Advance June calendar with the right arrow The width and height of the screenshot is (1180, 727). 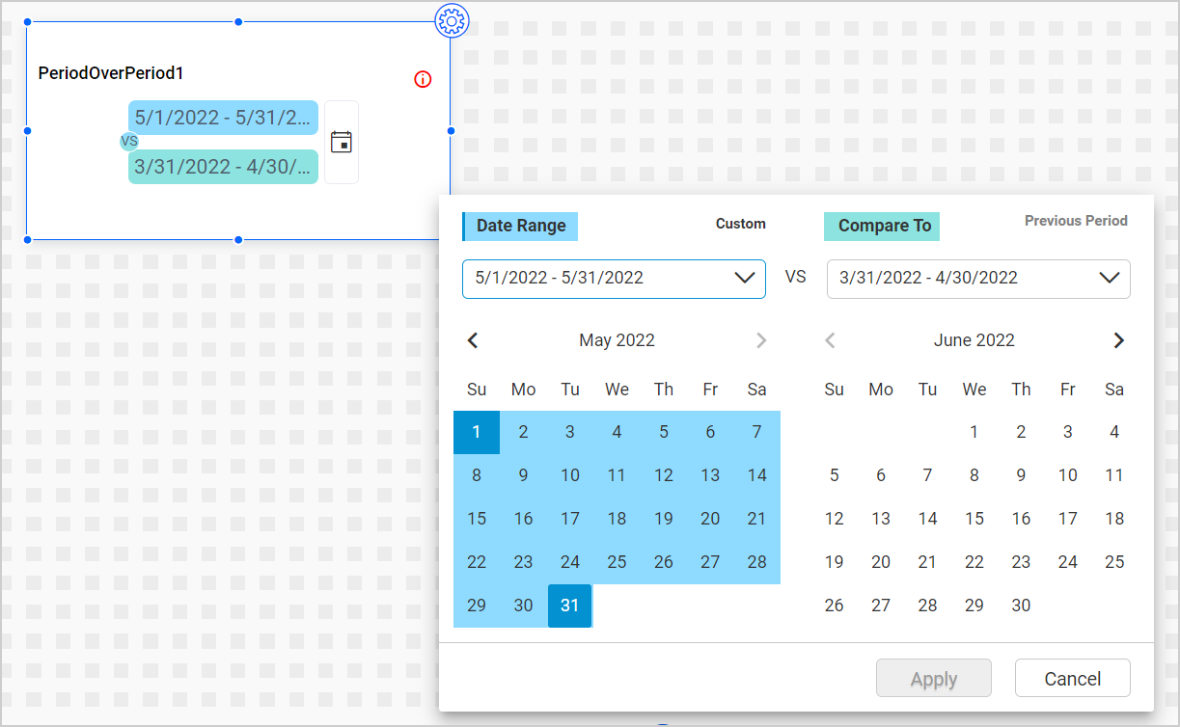[1118, 340]
